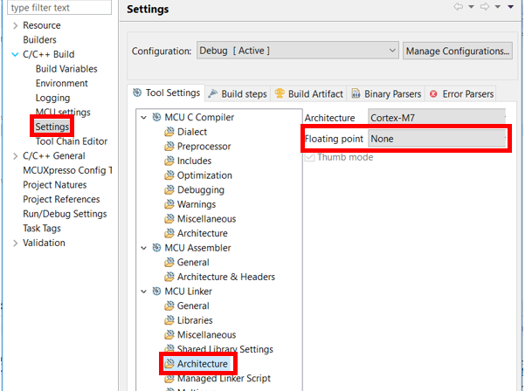
Task: Select Miscellaneous under MCU Linker
Action: click(206, 335)
